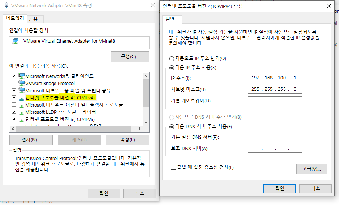Select the VMware Bridge Protocol list item
The height and width of the screenshot is (205, 339).
[50, 84]
